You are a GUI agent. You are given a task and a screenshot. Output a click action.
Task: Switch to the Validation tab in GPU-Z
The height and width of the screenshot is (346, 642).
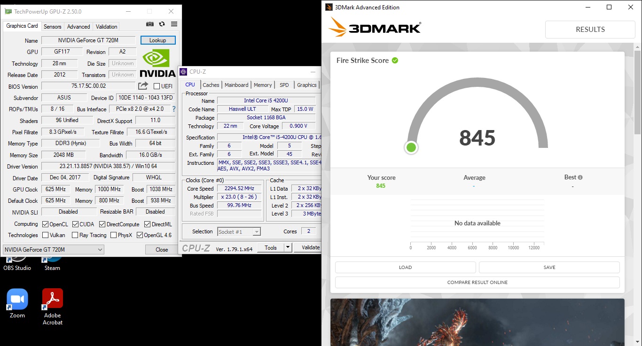coord(107,27)
